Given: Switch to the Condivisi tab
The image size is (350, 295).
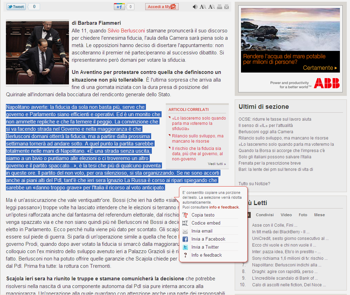Looking at the screenshot, I should pyautogui.click(x=265, y=215).
